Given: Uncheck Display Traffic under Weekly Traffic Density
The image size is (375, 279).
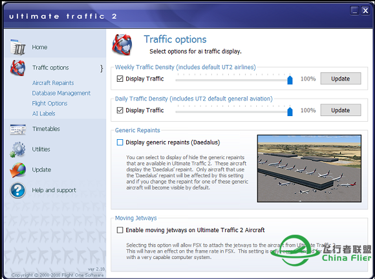Looking at the screenshot, I should point(120,79).
